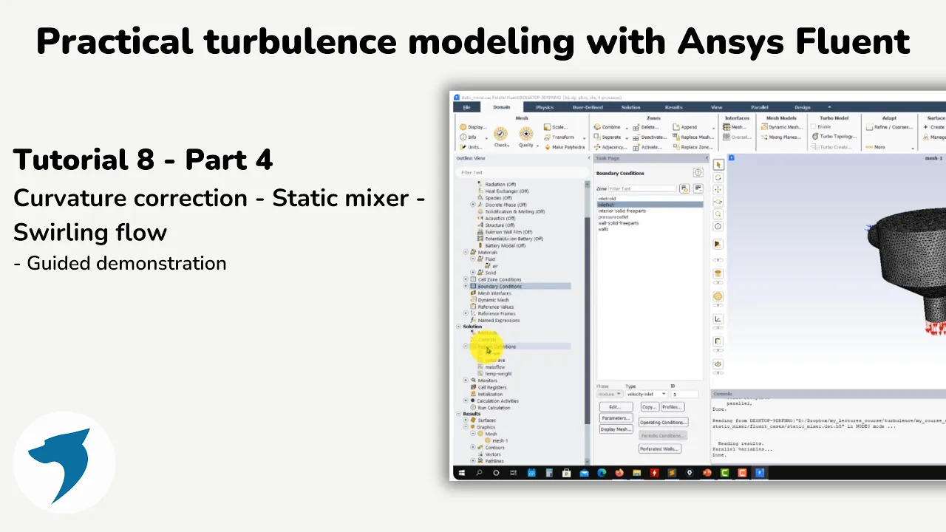
Task: Click the Zone Filter Text field
Action: click(x=642, y=188)
